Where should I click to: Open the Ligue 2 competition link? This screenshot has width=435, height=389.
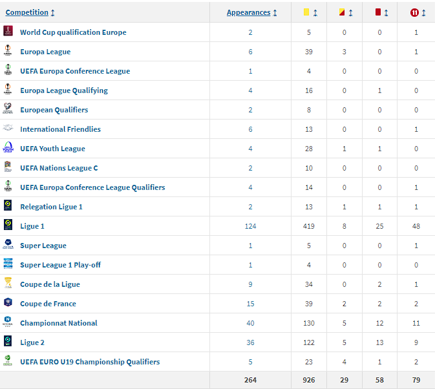(32, 342)
